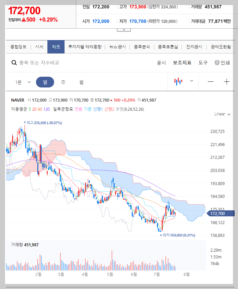The image size is (238, 289).
Task: Zoom in on the chart with plus icon
Action: click(x=227, y=81)
